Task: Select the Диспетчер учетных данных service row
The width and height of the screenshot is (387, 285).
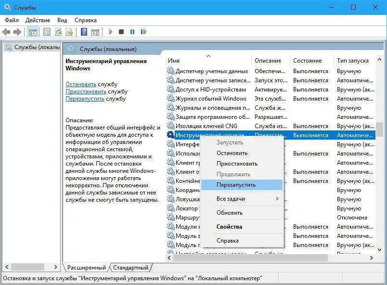Action: point(271,71)
